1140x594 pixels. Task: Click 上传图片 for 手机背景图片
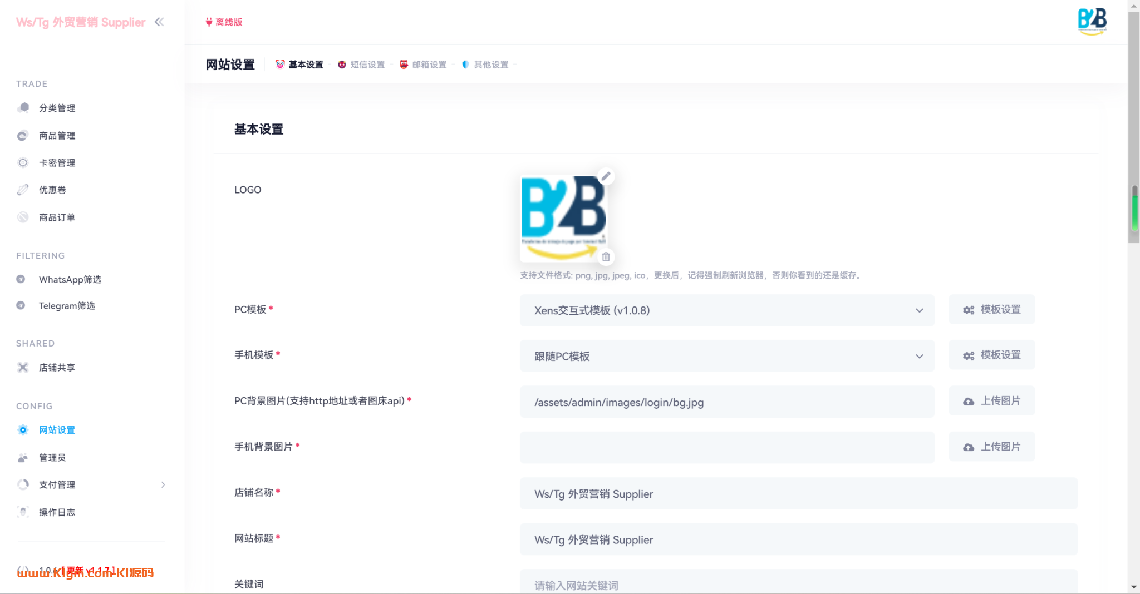992,447
